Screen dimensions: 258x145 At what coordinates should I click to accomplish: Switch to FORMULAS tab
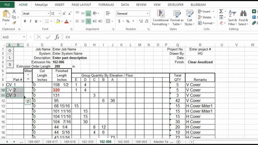(106, 5)
